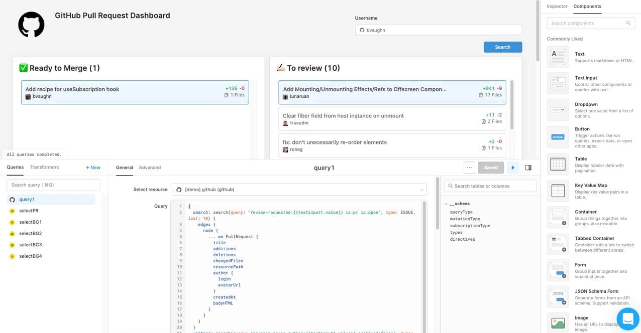
Task: Choose the Tabbed Container component icon
Action: [558, 244]
